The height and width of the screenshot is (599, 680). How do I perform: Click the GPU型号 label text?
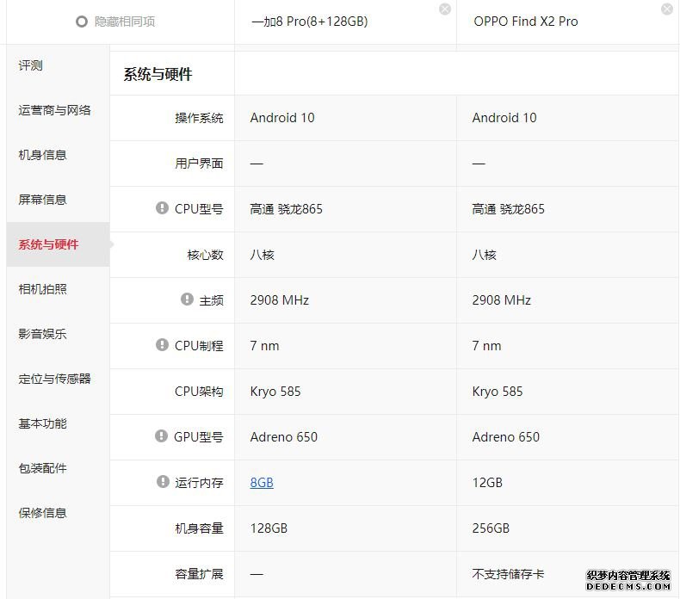click(x=199, y=437)
